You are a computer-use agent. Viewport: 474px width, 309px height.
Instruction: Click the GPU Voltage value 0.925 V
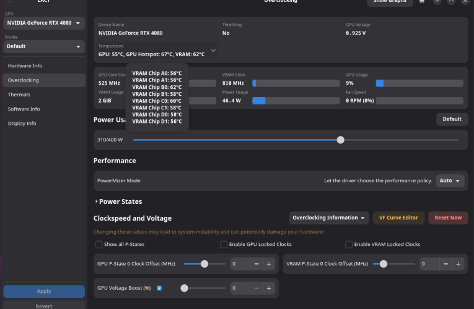[356, 33]
